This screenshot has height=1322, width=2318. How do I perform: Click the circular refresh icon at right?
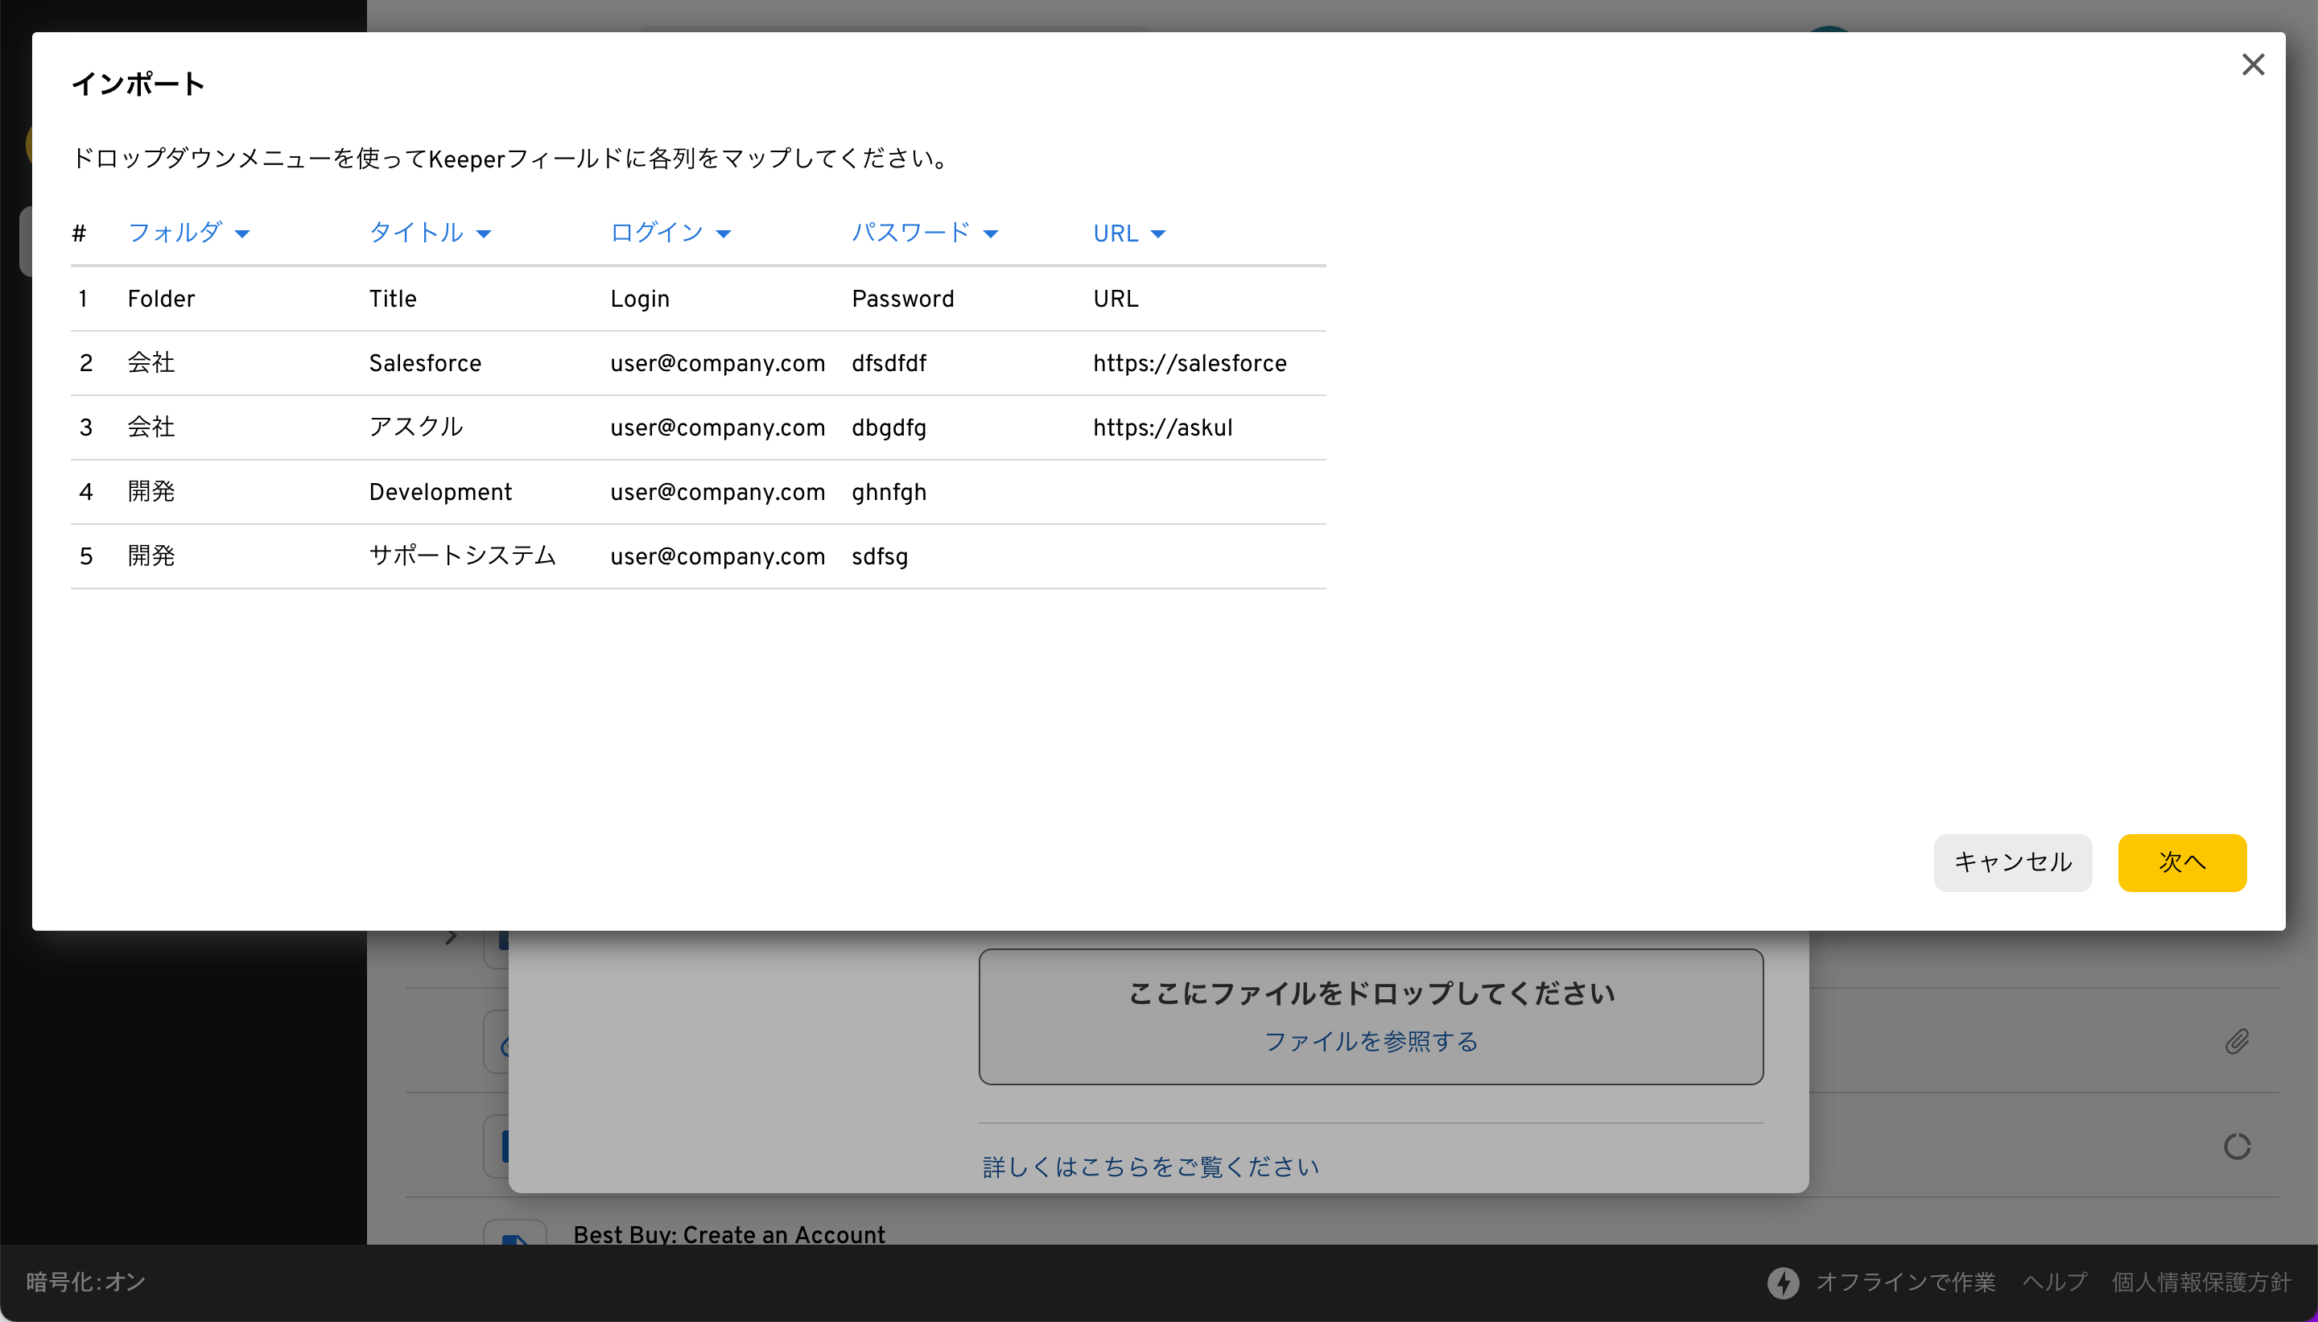coord(2237,1146)
